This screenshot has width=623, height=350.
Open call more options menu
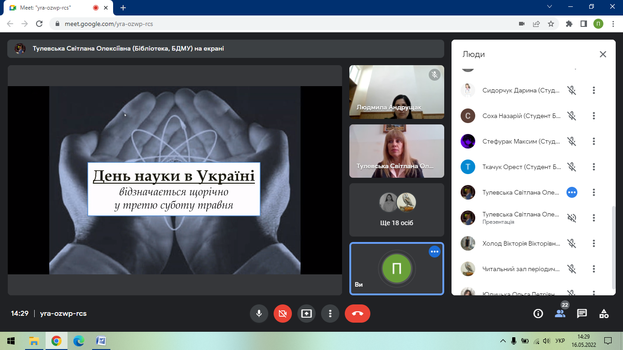[330, 314]
